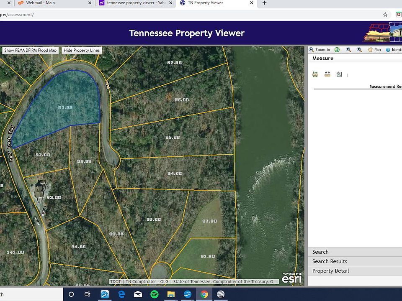Screen dimensions: 402x301
Task: Select the Identify info tool
Action: coord(394,50)
